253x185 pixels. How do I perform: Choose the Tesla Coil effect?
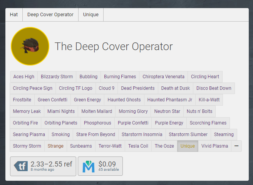(138, 146)
